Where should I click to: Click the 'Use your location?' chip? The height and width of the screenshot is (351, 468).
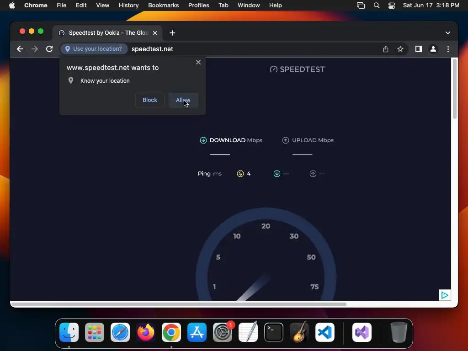(94, 48)
